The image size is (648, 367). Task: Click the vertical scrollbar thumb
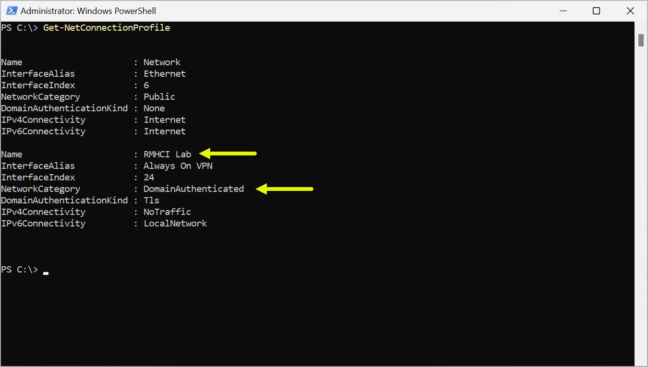point(641,40)
